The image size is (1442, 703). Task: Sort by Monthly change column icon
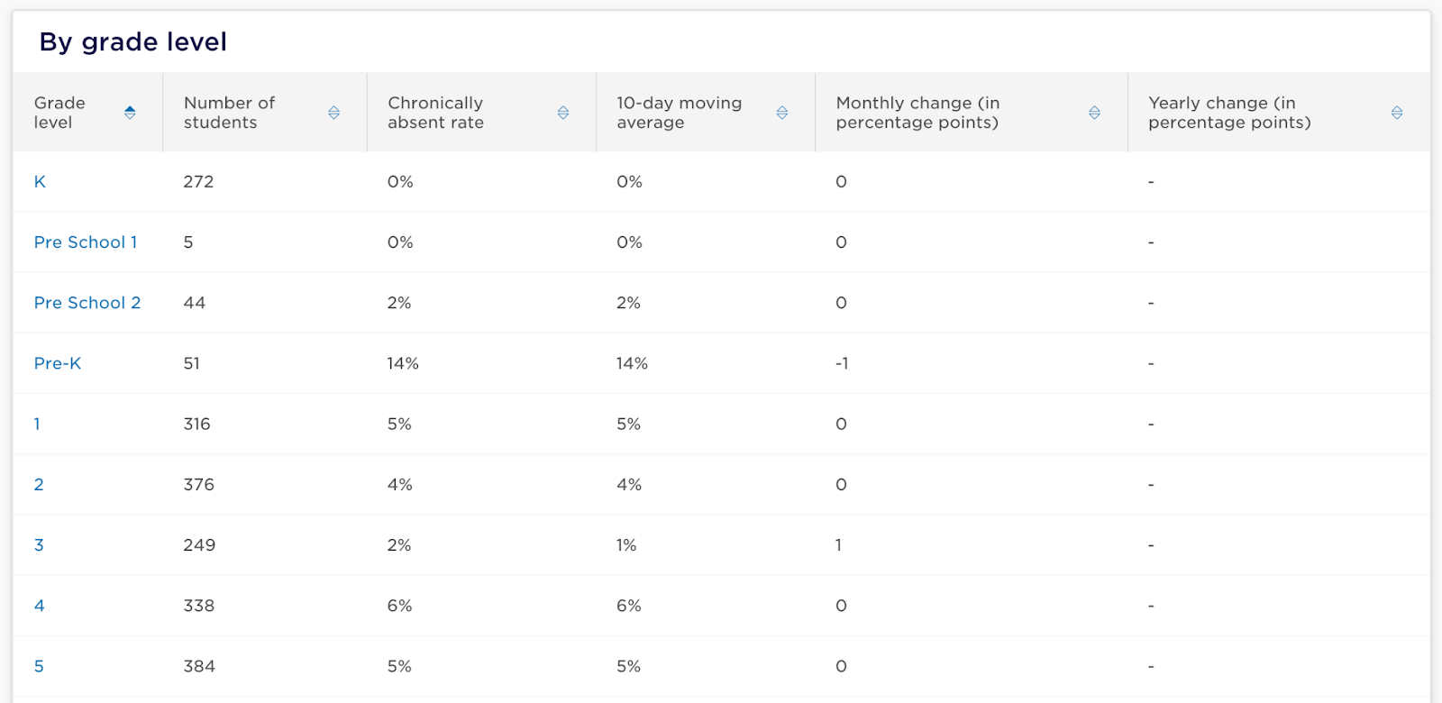point(1094,113)
